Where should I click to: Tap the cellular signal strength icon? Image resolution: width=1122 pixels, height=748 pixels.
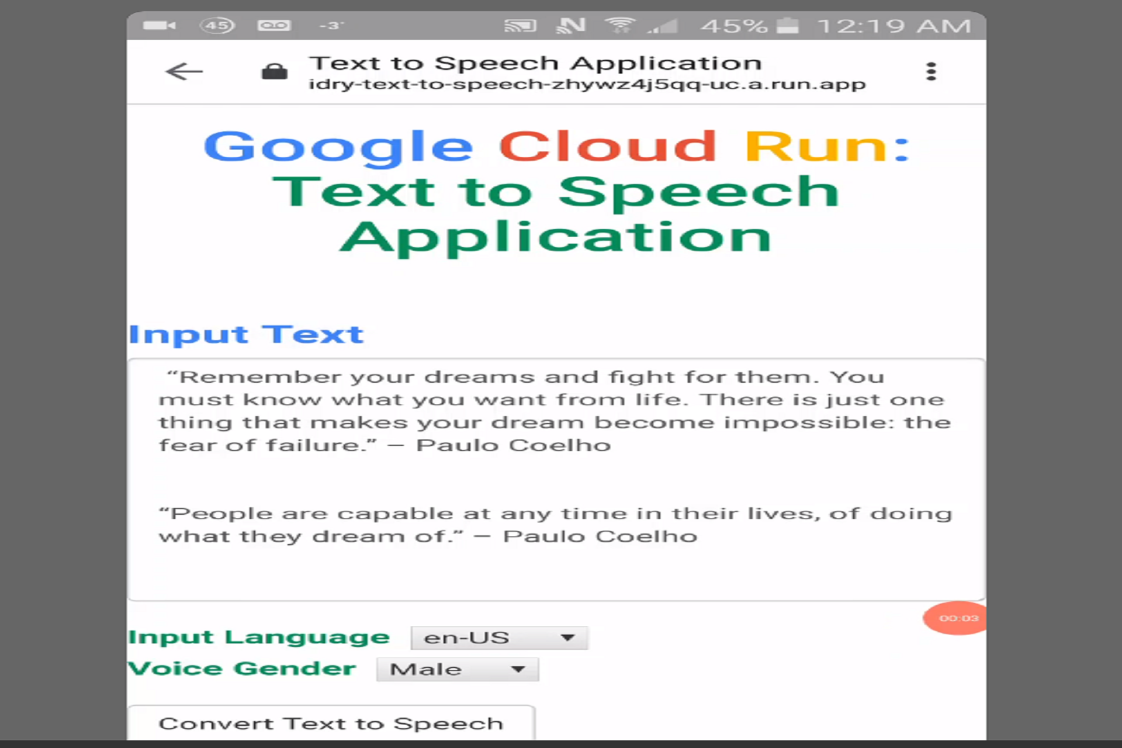663,26
